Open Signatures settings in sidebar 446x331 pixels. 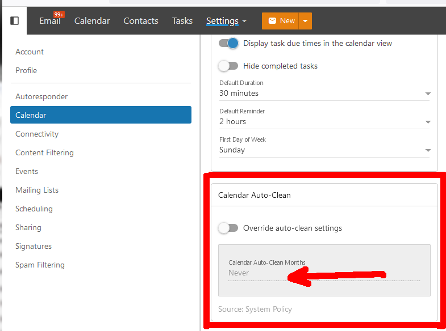tap(34, 246)
